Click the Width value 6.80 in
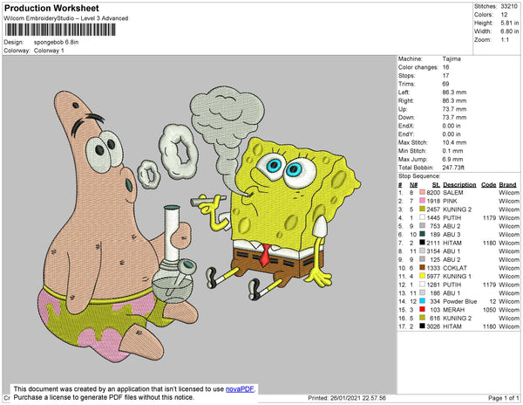Image resolution: width=523 pixels, height=405 pixels. (509, 31)
